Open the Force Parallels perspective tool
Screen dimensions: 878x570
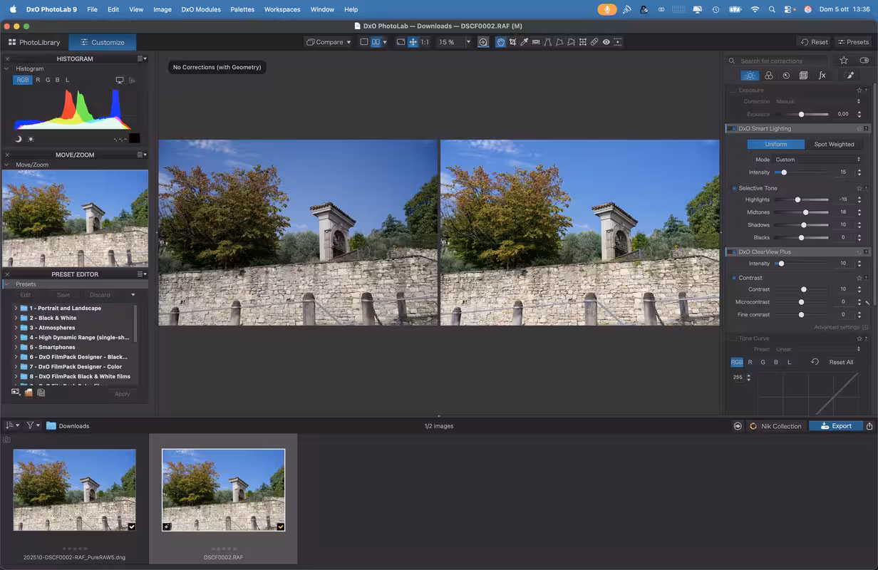coord(547,42)
